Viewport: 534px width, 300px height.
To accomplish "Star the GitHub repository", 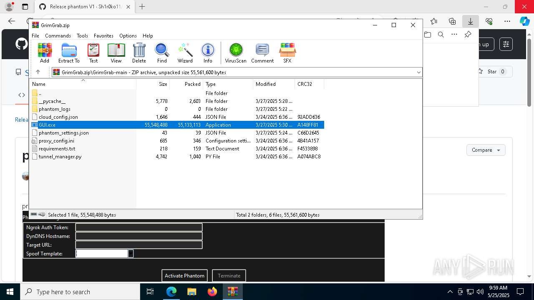I will point(492,72).
